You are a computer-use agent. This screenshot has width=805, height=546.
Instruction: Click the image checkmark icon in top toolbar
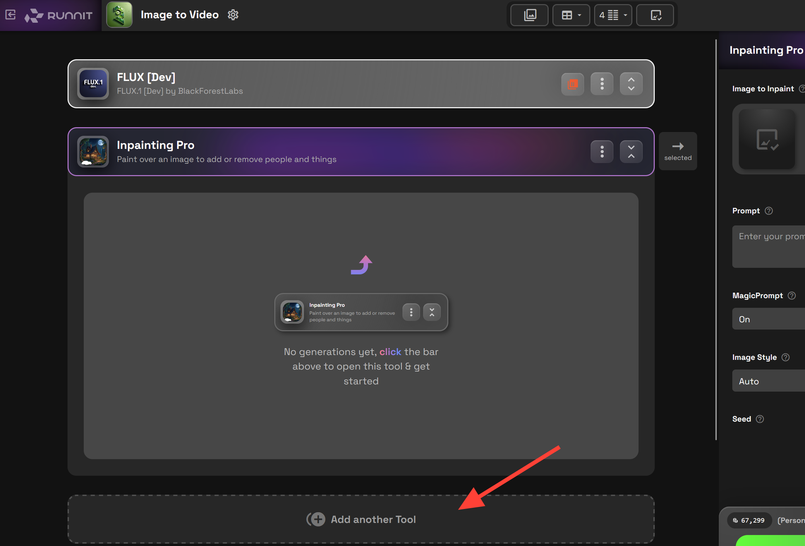[x=655, y=15]
